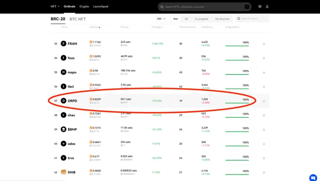This screenshot has height=181, width=320.
Task: Open the $BMP token name
Action: [x=72, y=130]
